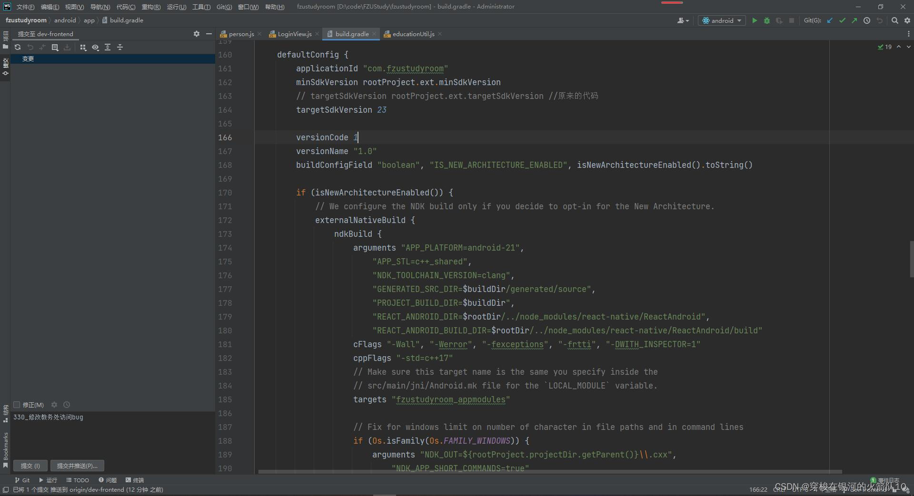Click the Commit button
Screen dimensions: 914x496
[30, 466]
